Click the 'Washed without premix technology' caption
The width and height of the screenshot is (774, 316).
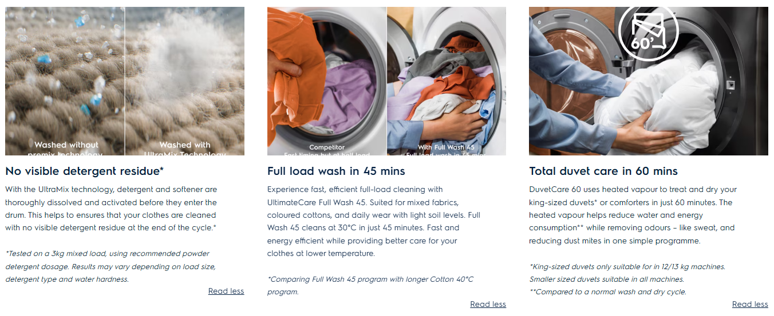pyautogui.click(x=65, y=149)
